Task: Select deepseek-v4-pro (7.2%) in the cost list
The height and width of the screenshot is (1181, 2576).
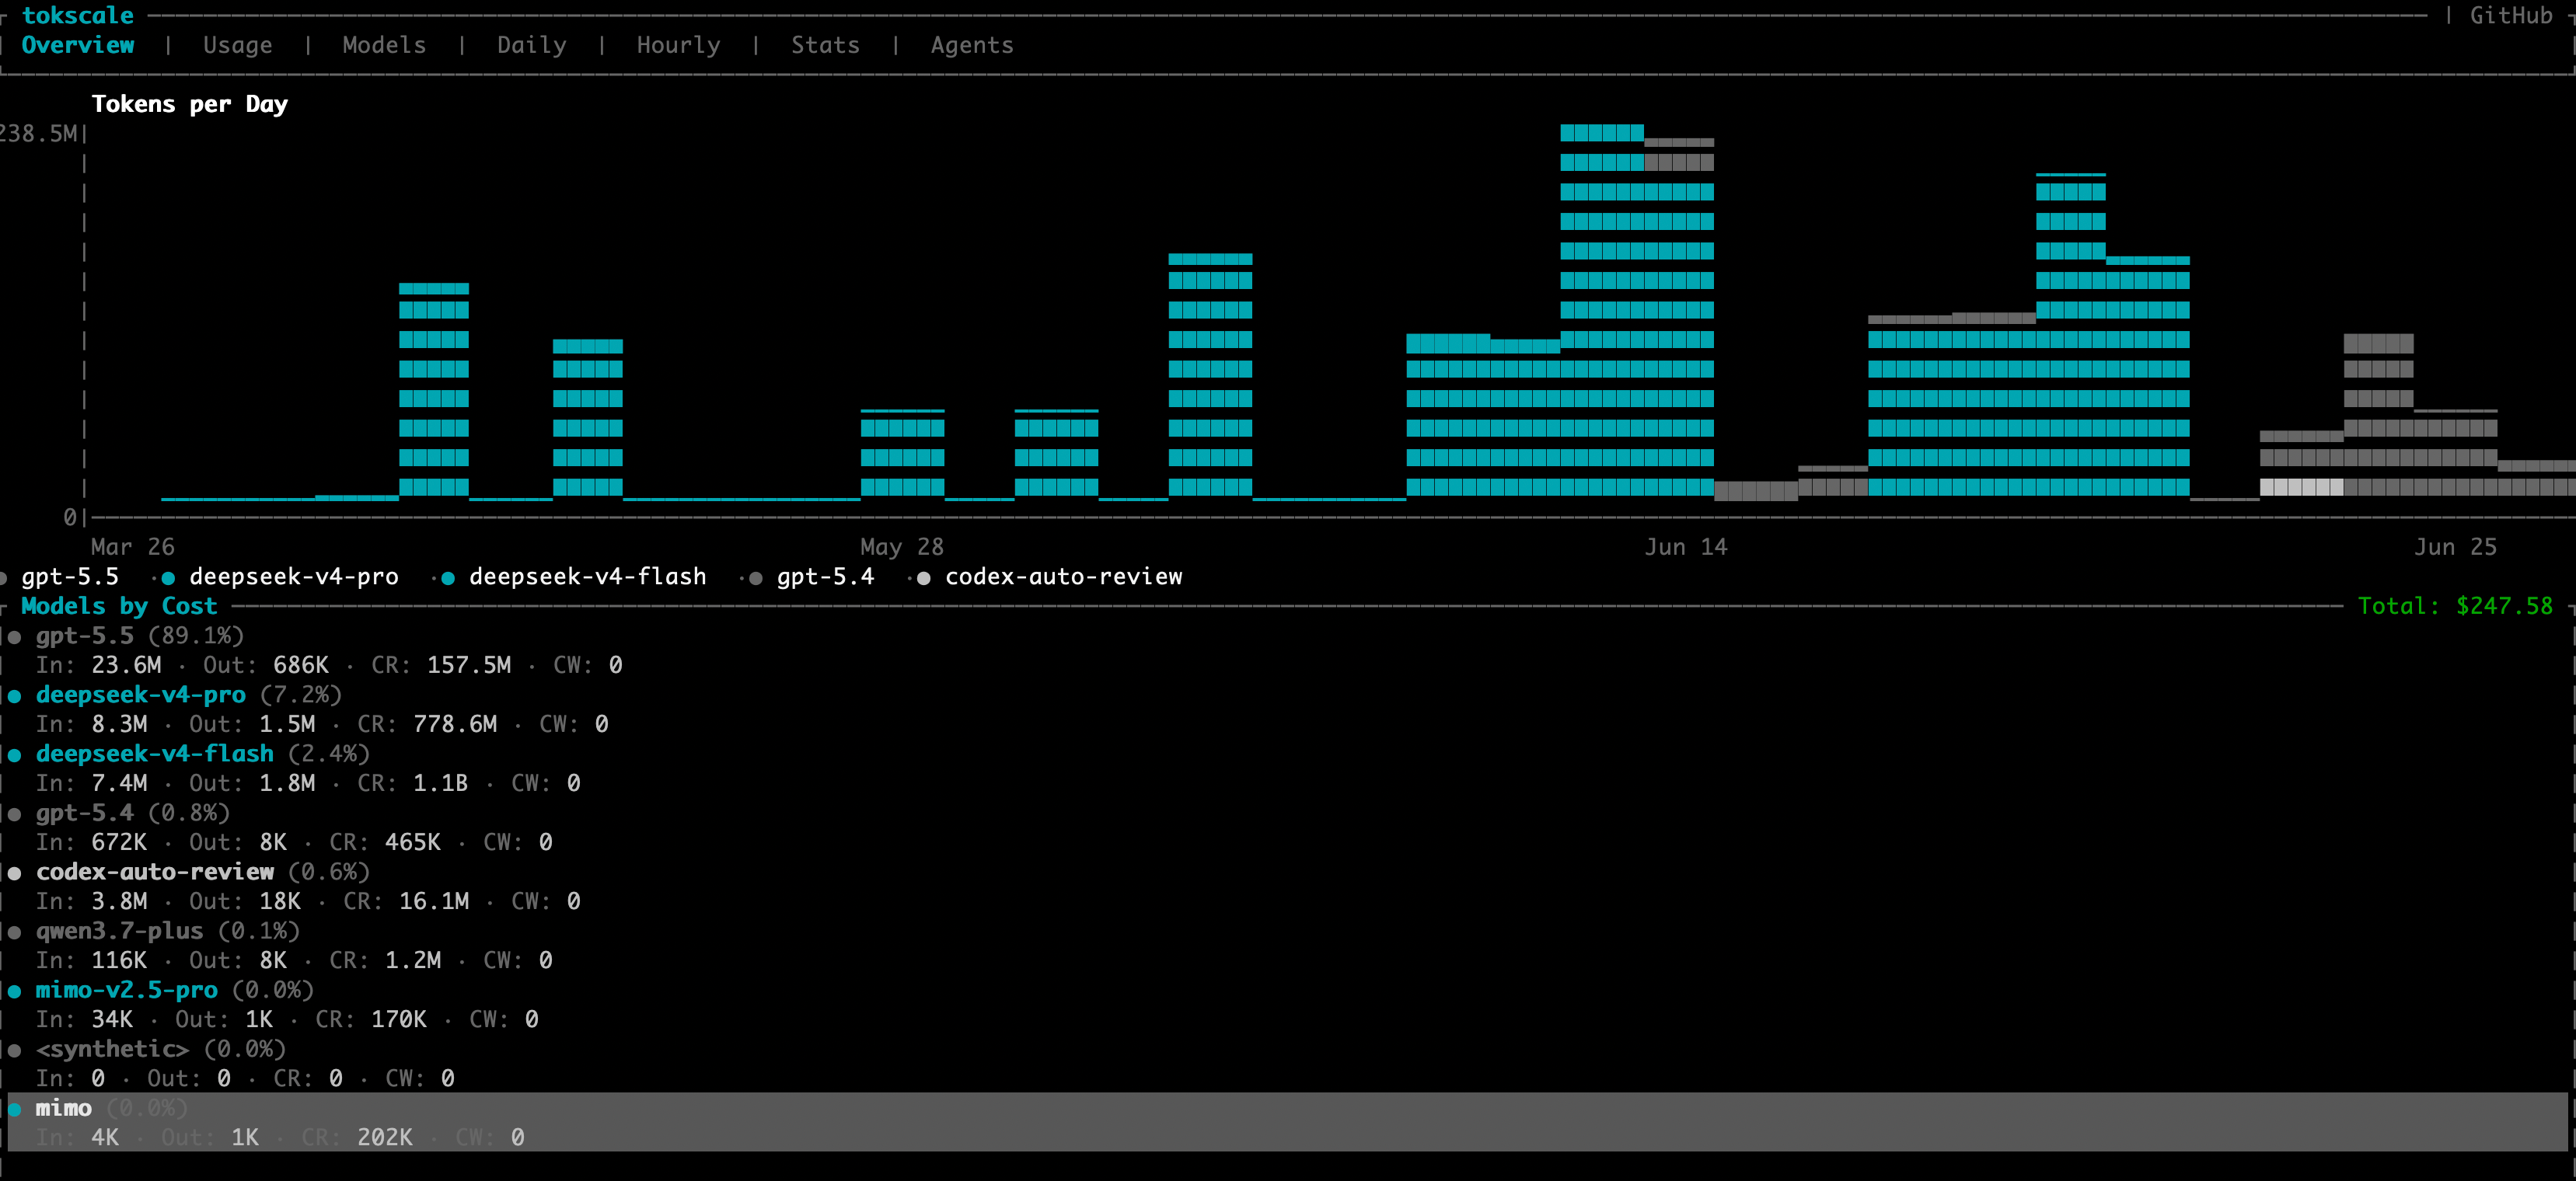Action: (189, 695)
